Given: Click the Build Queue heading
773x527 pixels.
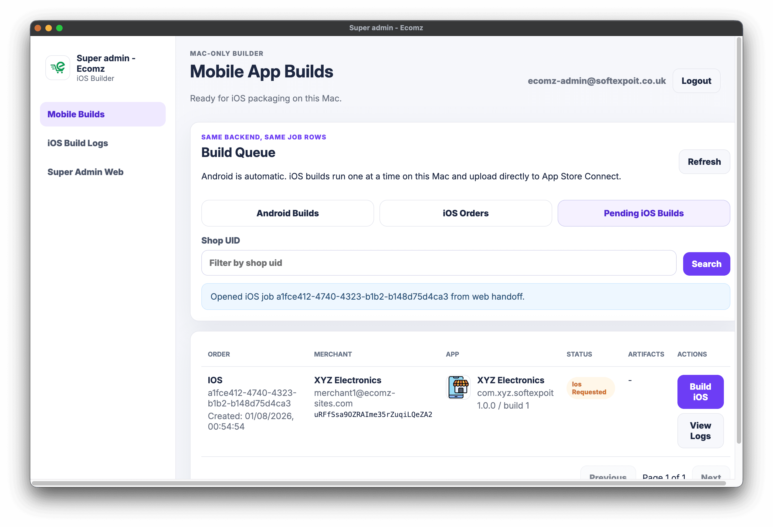Looking at the screenshot, I should pyautogui.click(x=238, y=153).
